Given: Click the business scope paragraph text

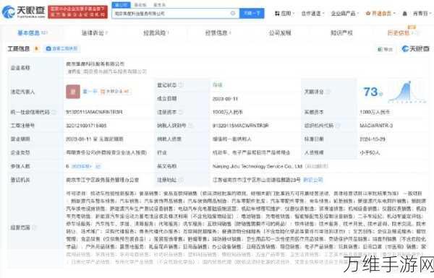Looking at the screenshot, I should [246, 227].
